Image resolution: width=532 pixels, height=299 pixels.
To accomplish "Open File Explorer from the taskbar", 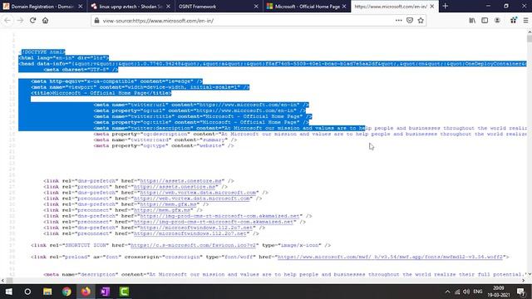I will click(47, 292).
